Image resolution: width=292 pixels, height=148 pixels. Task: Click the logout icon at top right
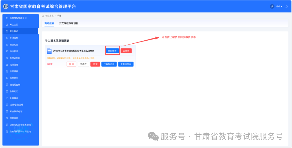[286, 6]
